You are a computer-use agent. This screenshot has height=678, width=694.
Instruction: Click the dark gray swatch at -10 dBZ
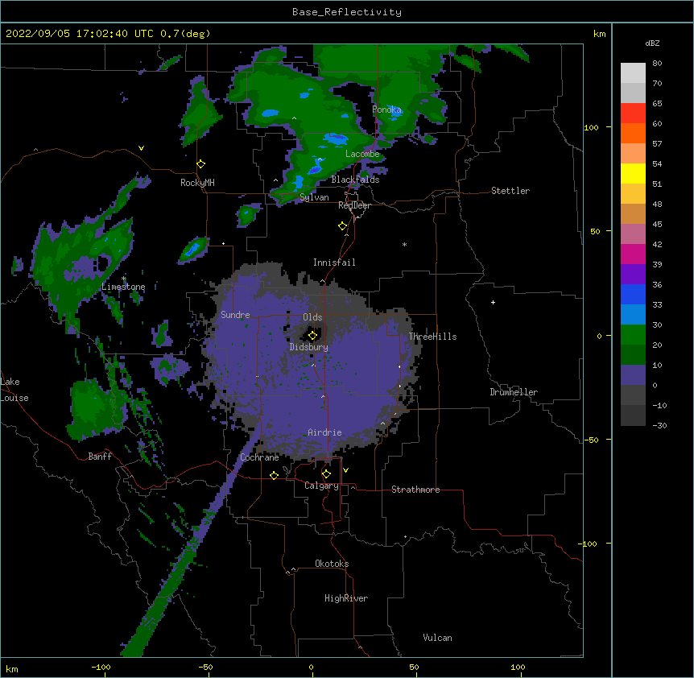point(633,395)
